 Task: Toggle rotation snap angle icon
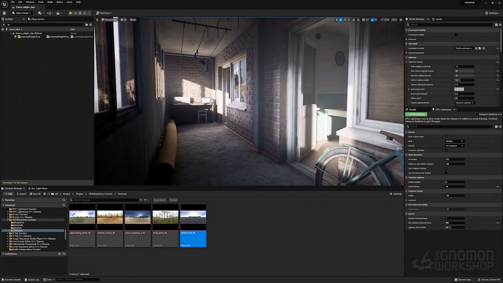click(372, 20)
